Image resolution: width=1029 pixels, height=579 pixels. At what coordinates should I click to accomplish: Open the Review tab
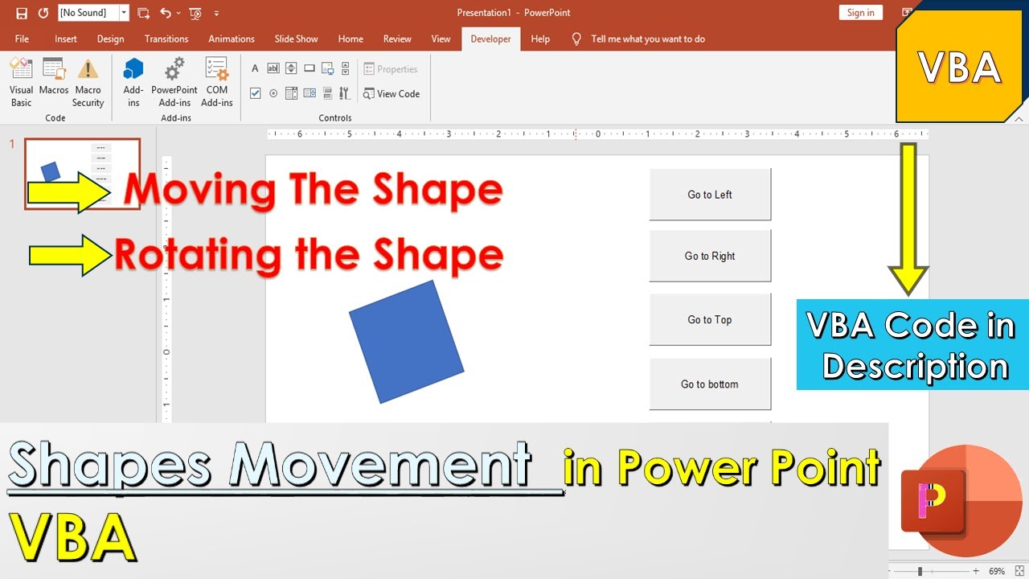[x=397, y=39]
